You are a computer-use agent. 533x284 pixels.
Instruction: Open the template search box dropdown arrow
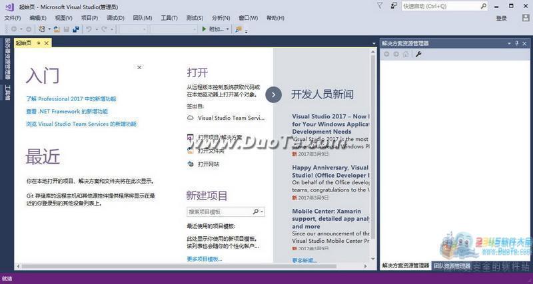coord(262,212)
